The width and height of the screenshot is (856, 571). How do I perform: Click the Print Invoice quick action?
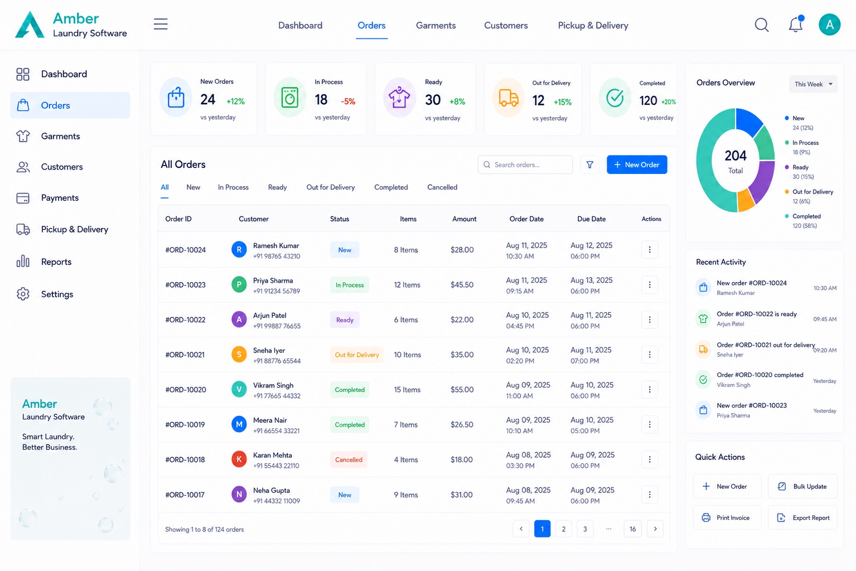point(727,517)
